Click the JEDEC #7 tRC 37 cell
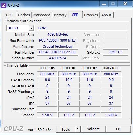133x135 pixels. pos(90,103)
